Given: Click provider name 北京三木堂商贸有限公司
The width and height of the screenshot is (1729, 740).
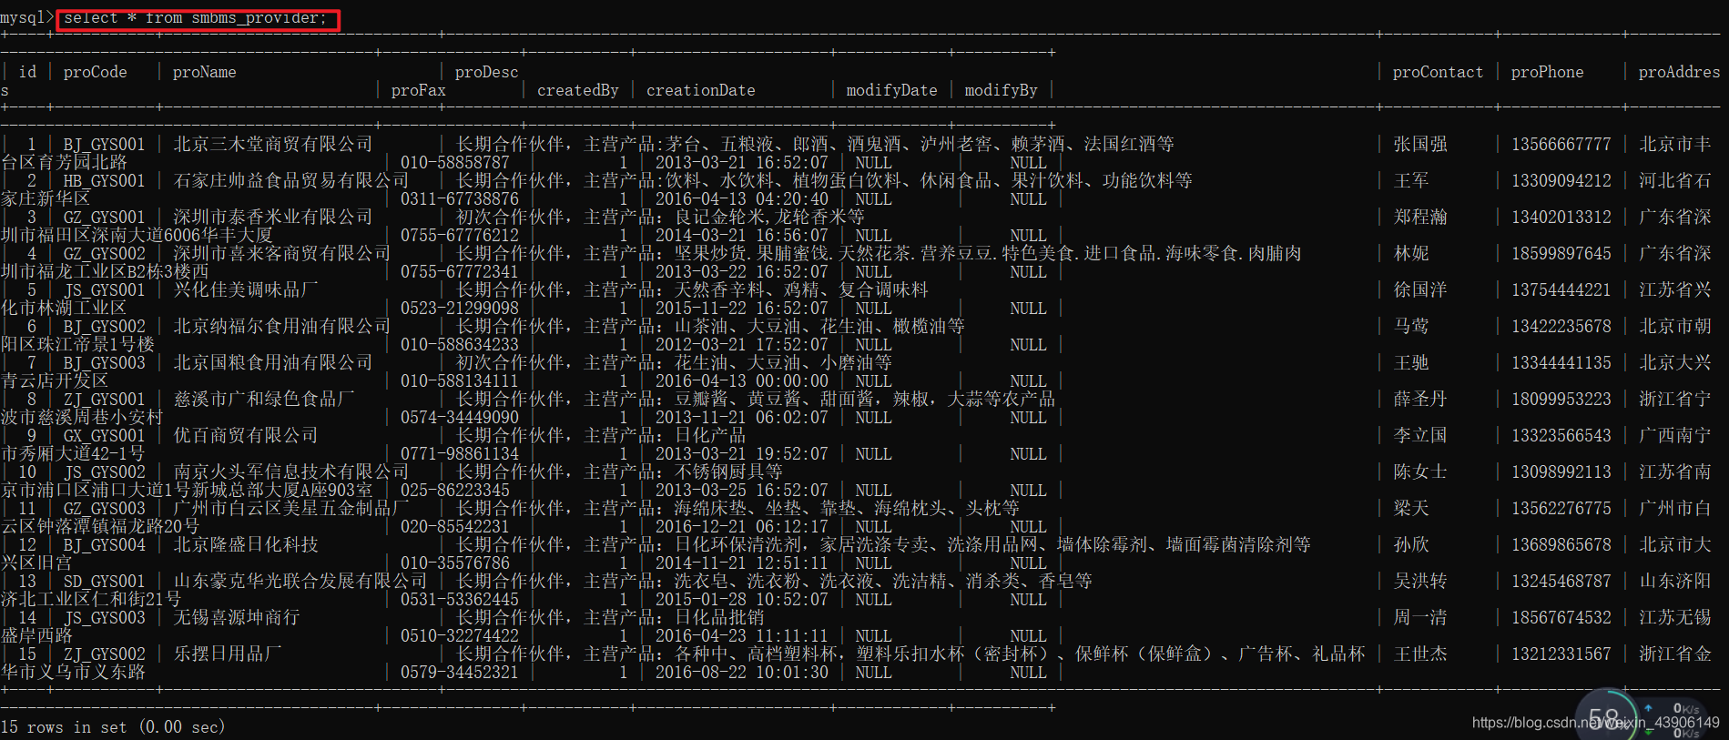Looking at the screenshot, I should tap(273, 145).
